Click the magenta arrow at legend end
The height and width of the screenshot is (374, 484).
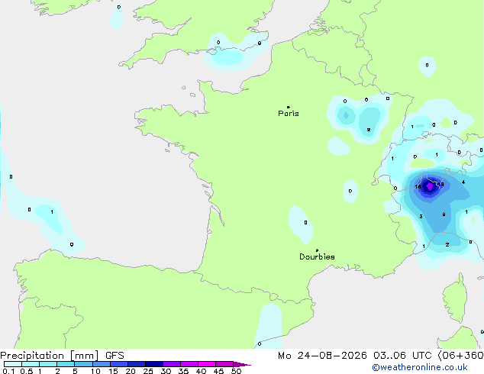[242, 364]
